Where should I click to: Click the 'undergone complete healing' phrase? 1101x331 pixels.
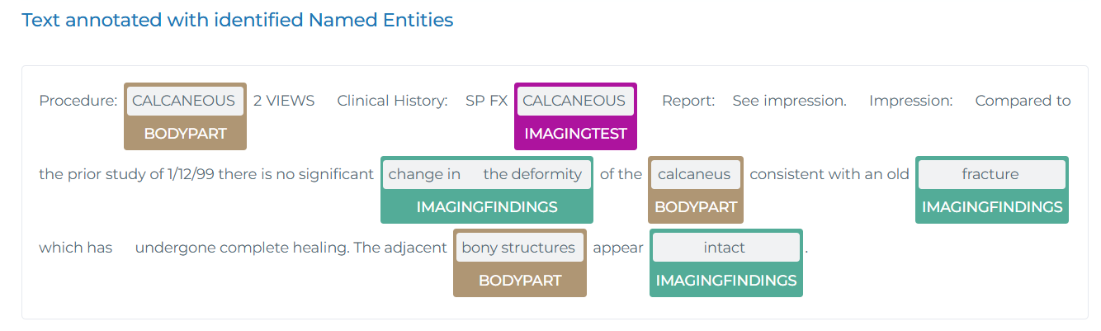coord(242,248)
